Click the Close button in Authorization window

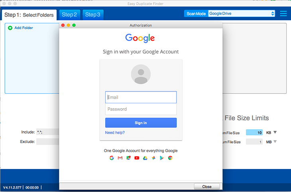point(207,186)
